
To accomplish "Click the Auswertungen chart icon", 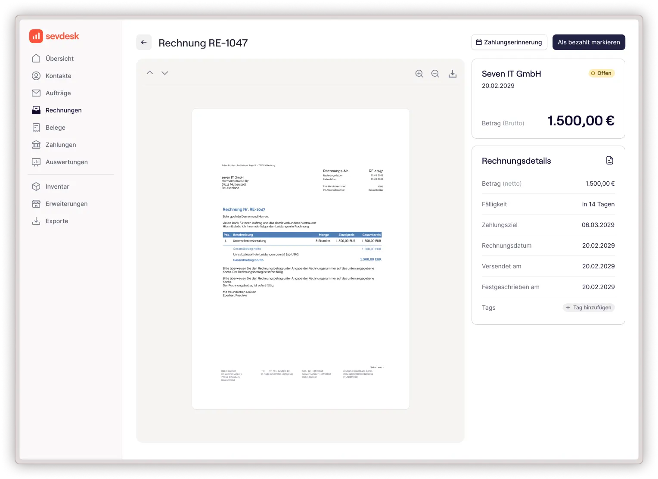I will (x=36, y=162).
